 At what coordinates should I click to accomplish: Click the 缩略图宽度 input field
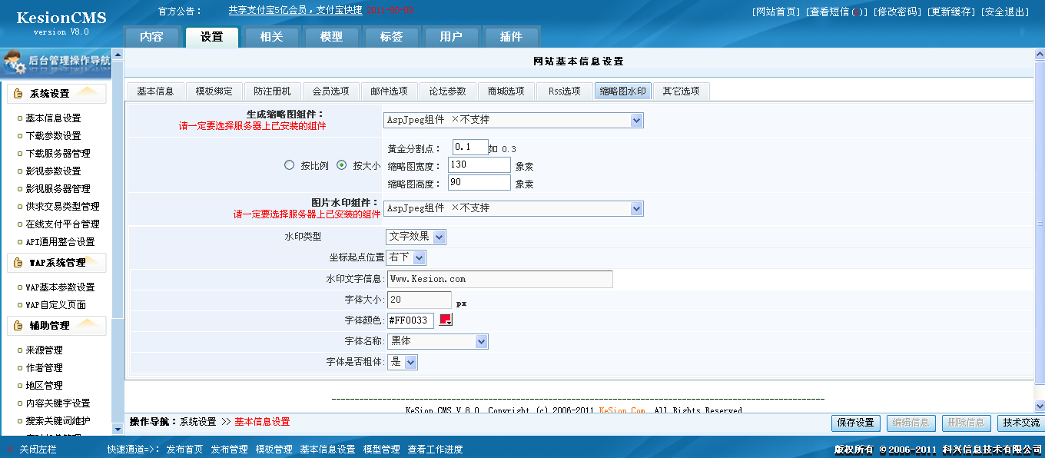click(478, 164)
